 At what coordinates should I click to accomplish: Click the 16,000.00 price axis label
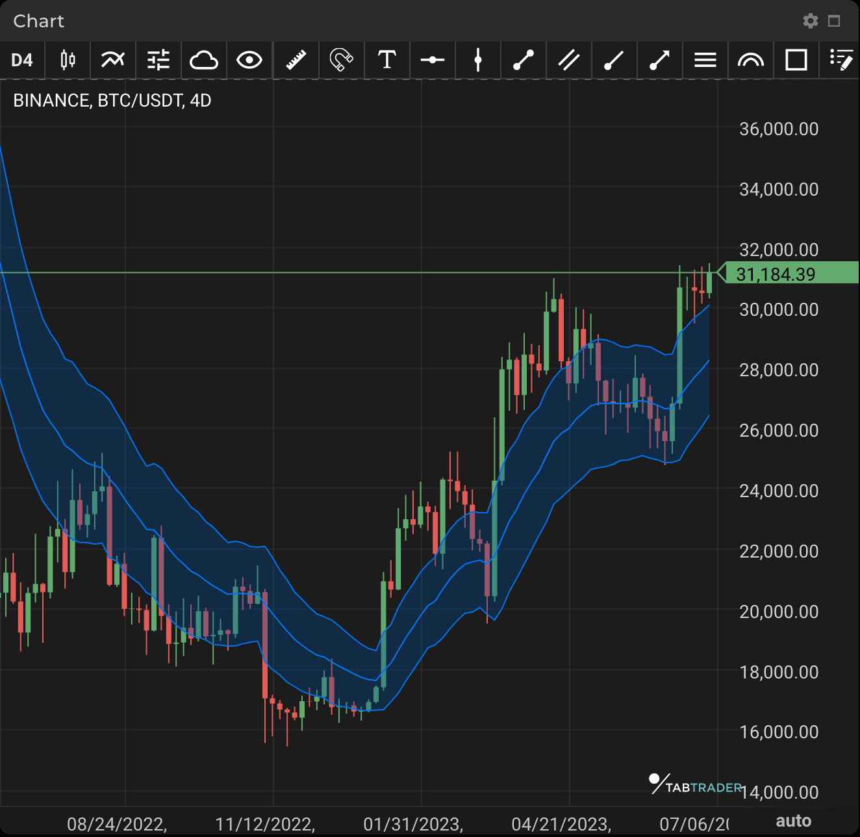[779, 732]
